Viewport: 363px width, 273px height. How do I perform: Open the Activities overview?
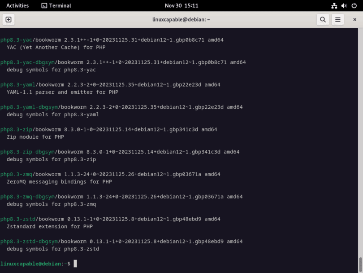(x=17, y=5)
